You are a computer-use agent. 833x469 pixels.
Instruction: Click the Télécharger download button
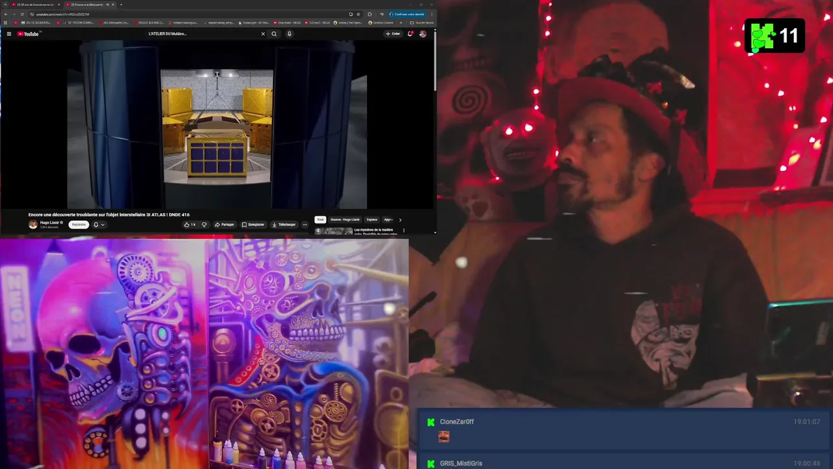click(284, 225)
